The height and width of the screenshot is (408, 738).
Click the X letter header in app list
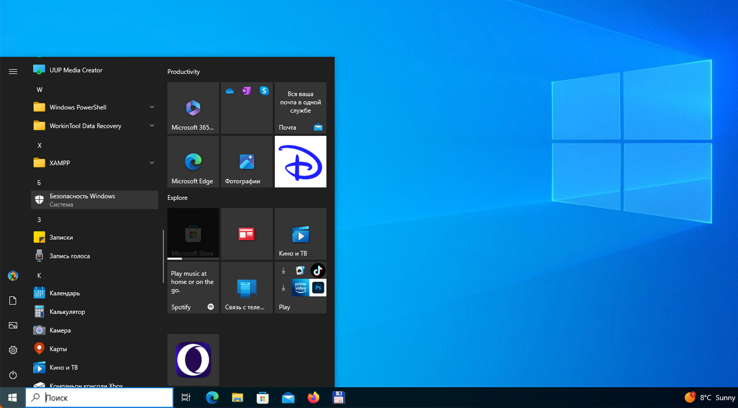coord(39,145)
